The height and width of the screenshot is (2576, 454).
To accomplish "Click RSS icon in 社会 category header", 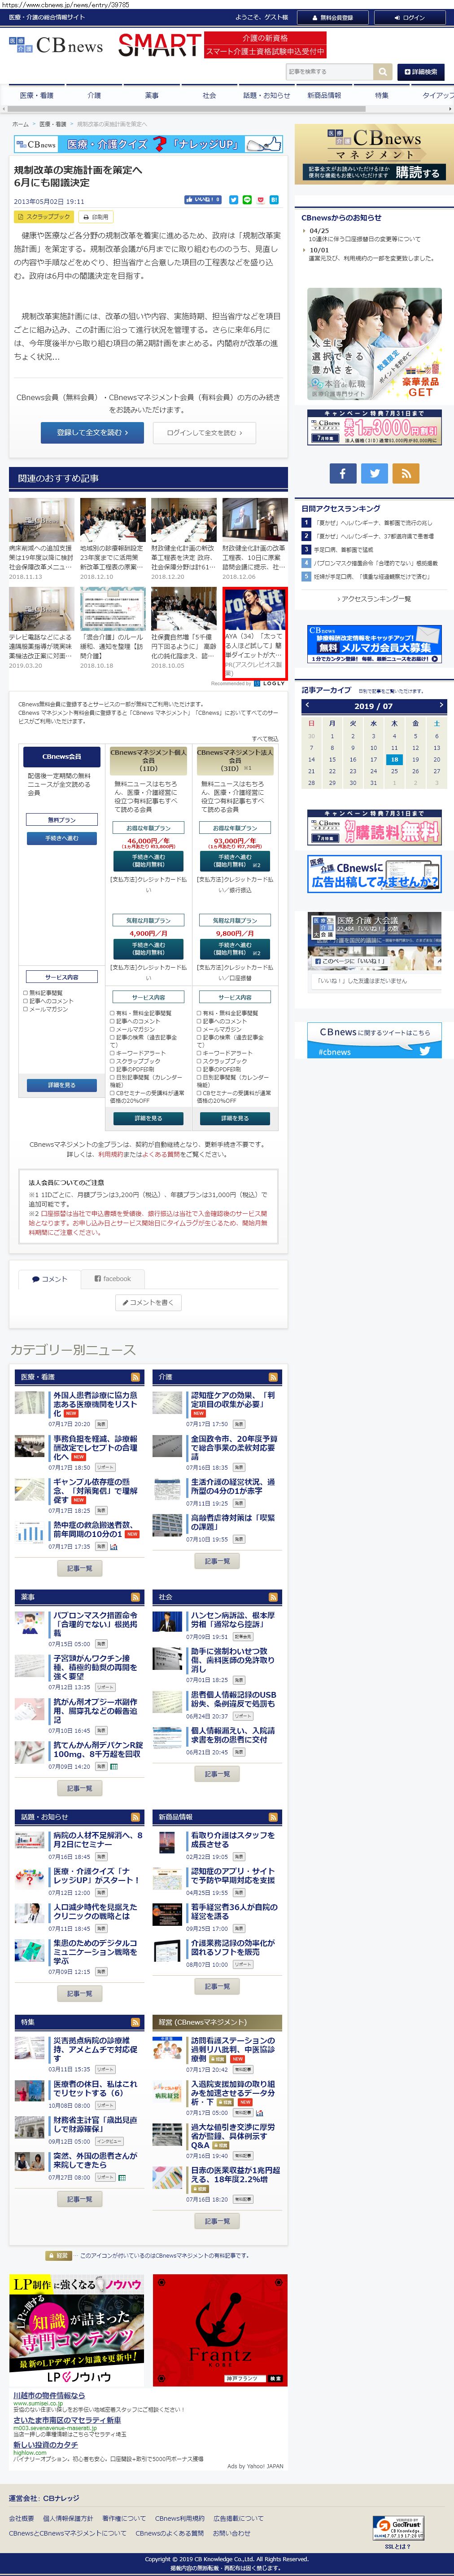I will [x=273, y=1597].
